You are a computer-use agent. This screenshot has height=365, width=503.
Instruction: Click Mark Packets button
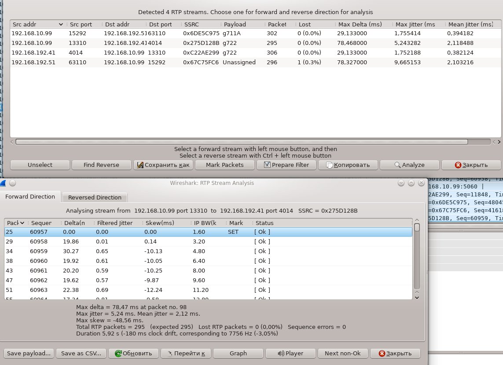click(224, 165)
